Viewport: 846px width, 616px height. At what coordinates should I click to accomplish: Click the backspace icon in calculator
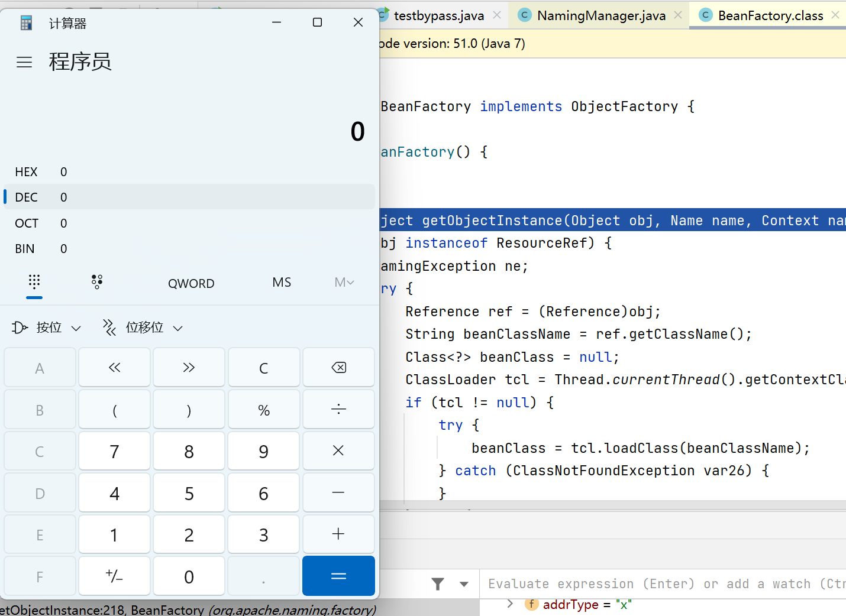(x=338, y=368)
